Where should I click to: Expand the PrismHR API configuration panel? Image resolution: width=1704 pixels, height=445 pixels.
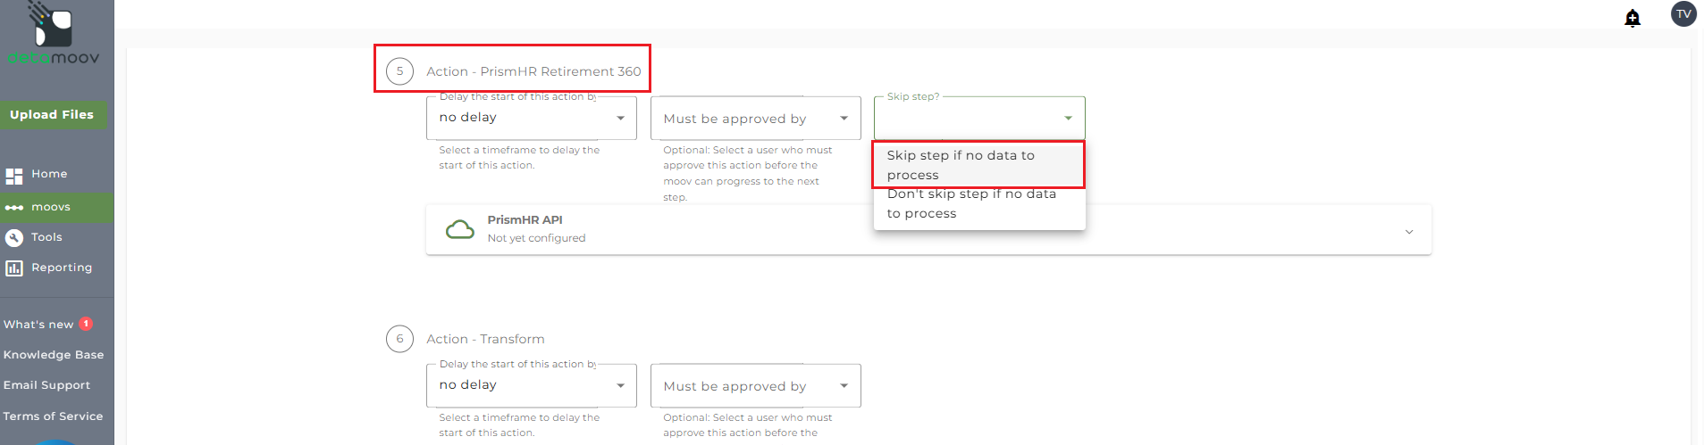point(1409,232)
